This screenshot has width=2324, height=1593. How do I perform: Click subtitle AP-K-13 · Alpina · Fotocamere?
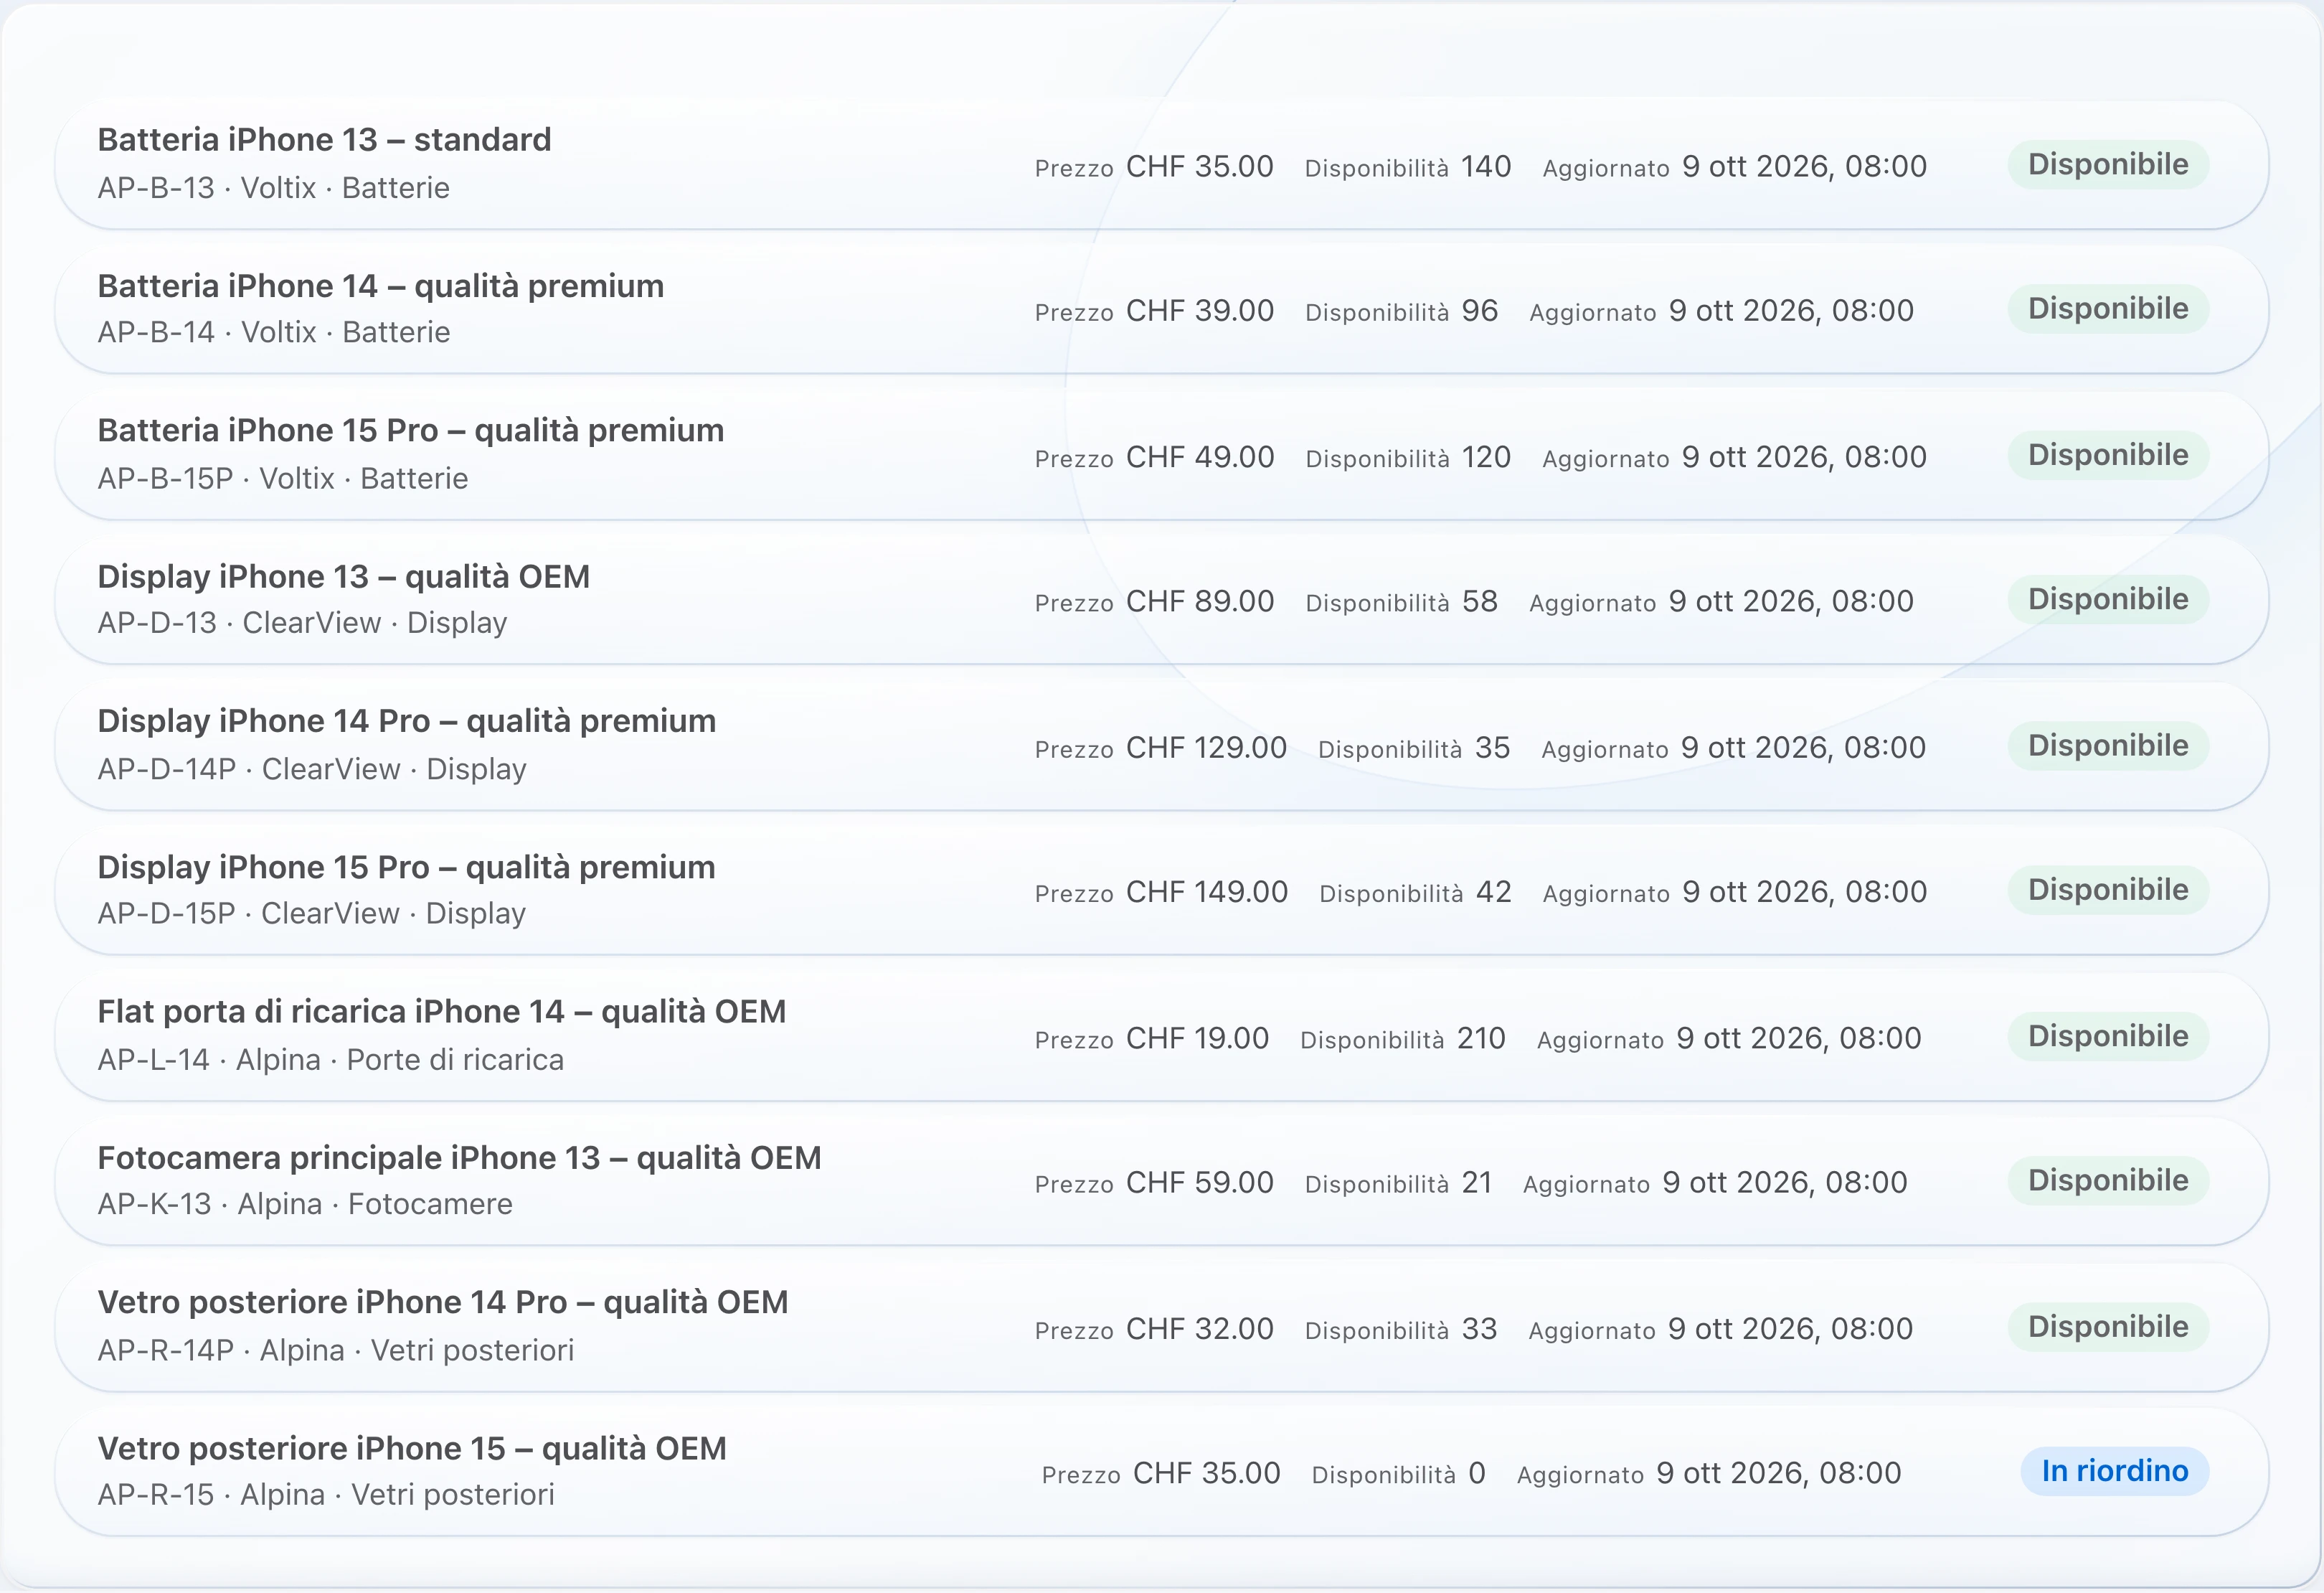[305, 1204]
